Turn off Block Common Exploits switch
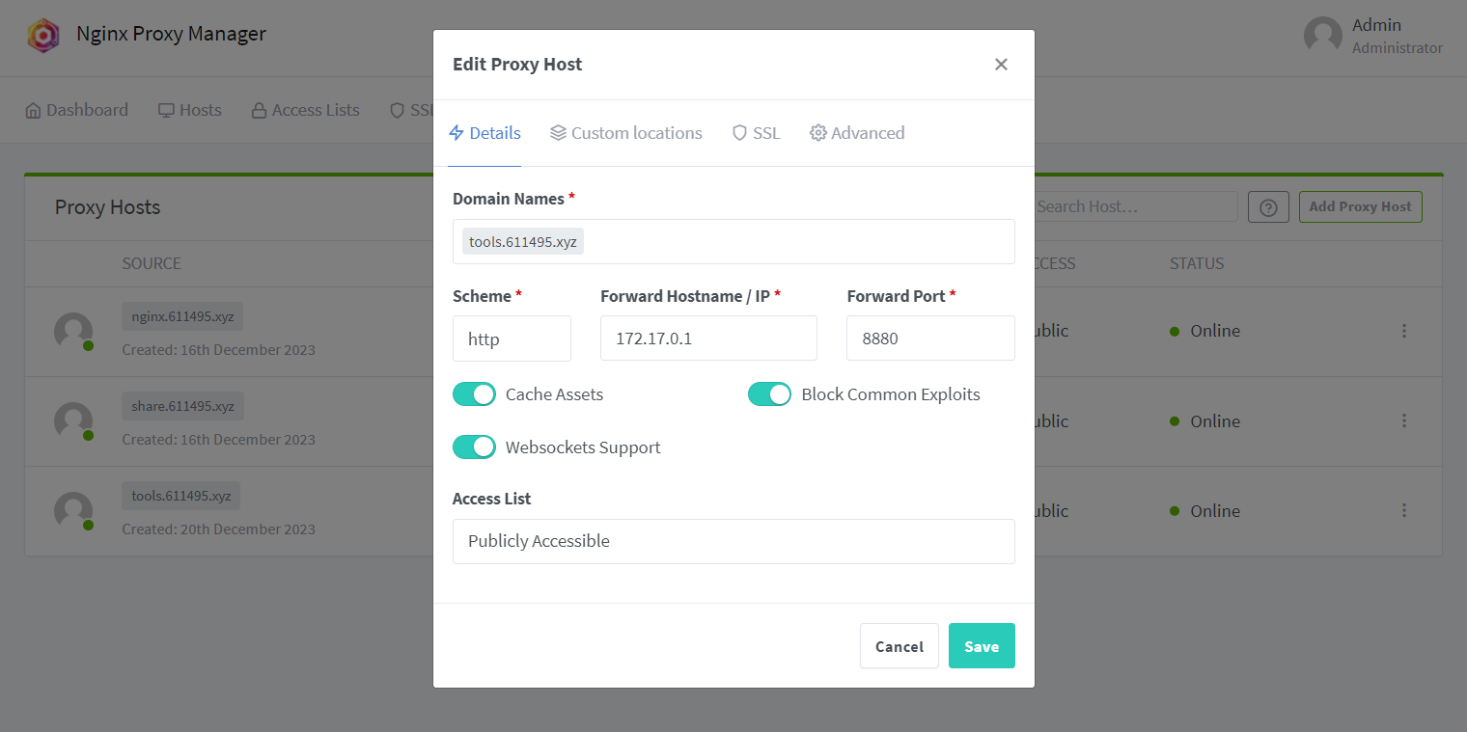Image resolution: width=1467 pixels, height=732 pixels. pyautogui.click(x=769, y=394)
